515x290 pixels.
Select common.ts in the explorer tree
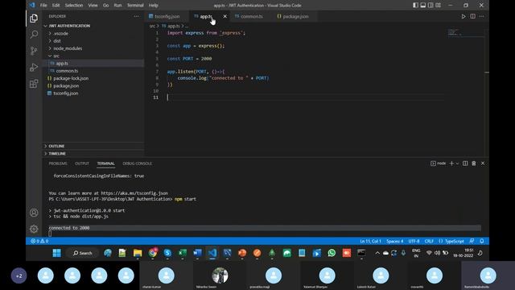point(67,71)
